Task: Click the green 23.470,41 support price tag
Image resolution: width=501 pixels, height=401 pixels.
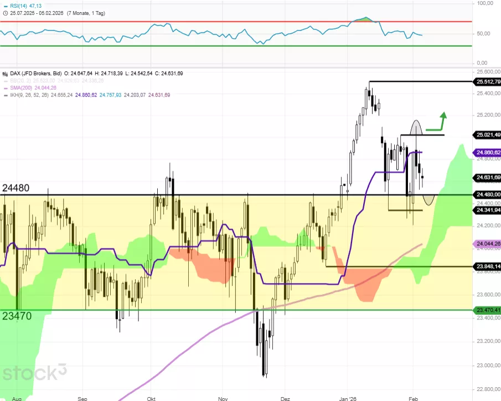Action: (x=487, y=310)
